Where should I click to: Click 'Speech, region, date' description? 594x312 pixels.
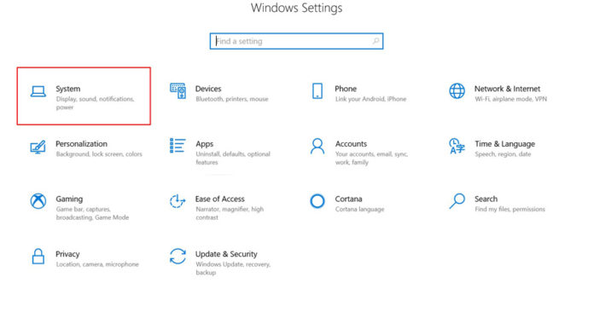pyautogui.click(x=503, y=154)
